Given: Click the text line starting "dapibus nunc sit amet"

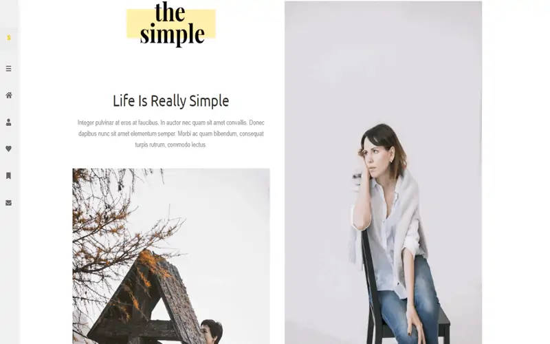Looking at the screenshot, I should (x=170, y=133).
